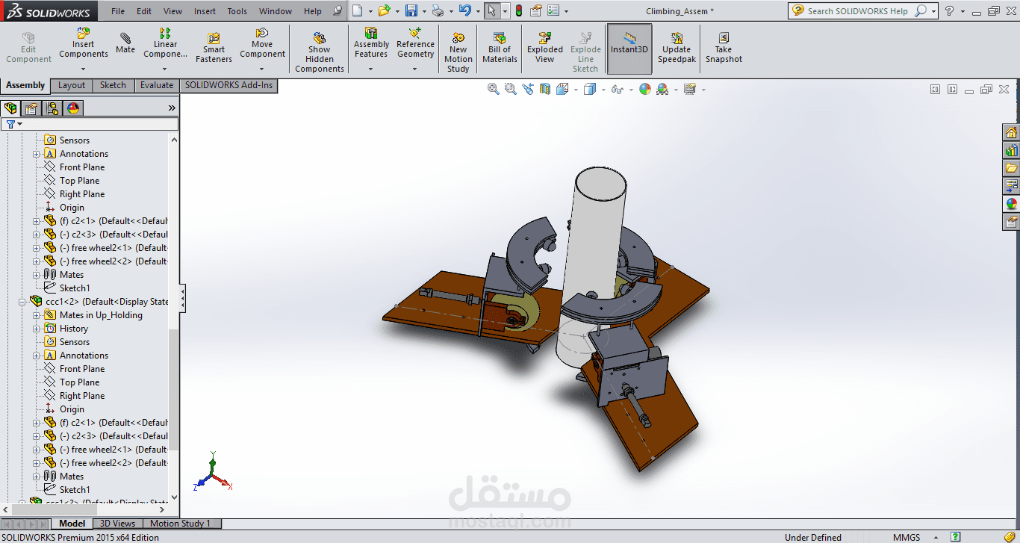Switch to the Motion Study 1 tab

(181, 523)
